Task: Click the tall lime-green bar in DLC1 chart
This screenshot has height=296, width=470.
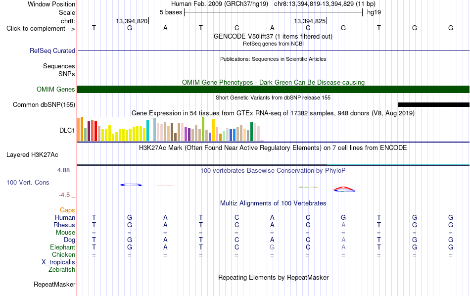Action: [203, 129]
